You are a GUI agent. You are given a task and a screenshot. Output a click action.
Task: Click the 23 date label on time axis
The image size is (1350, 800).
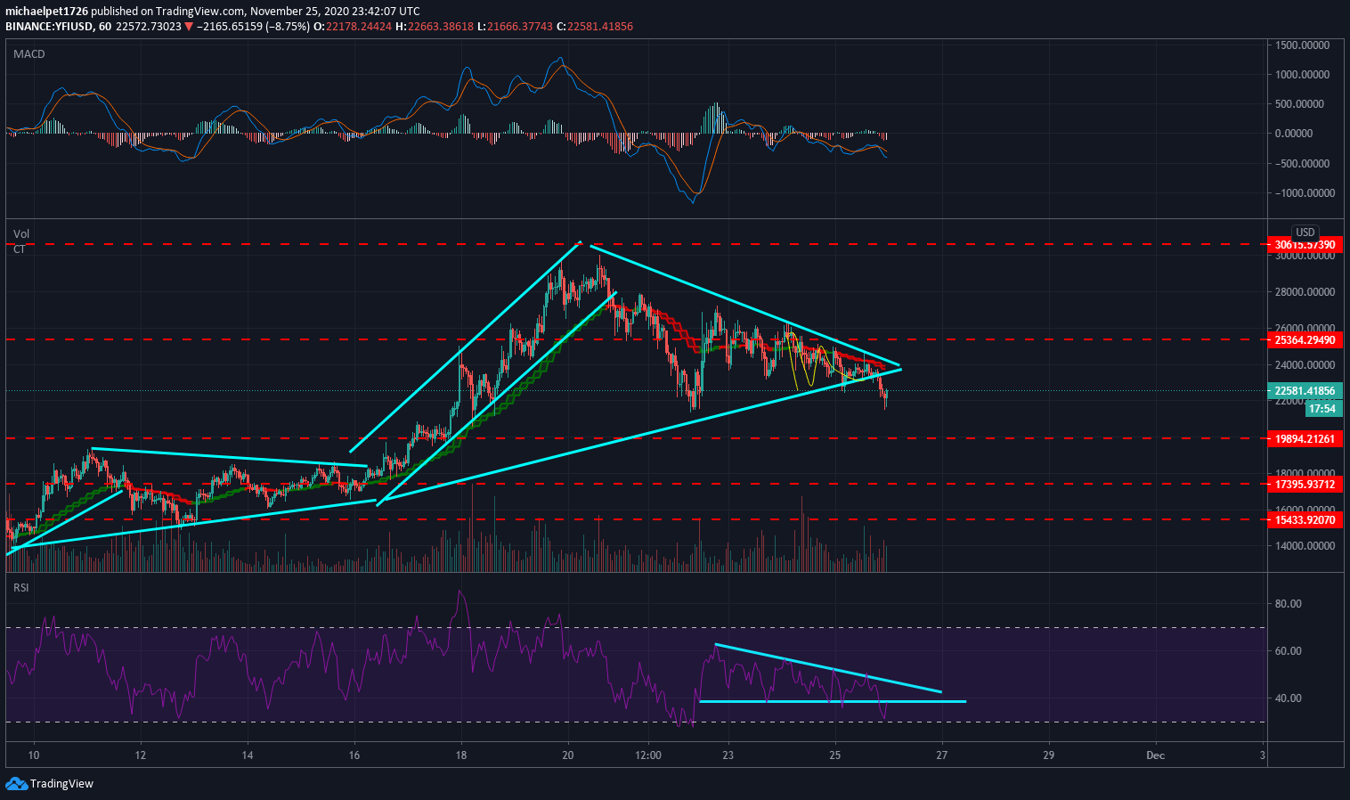click(x=728, y=755)
